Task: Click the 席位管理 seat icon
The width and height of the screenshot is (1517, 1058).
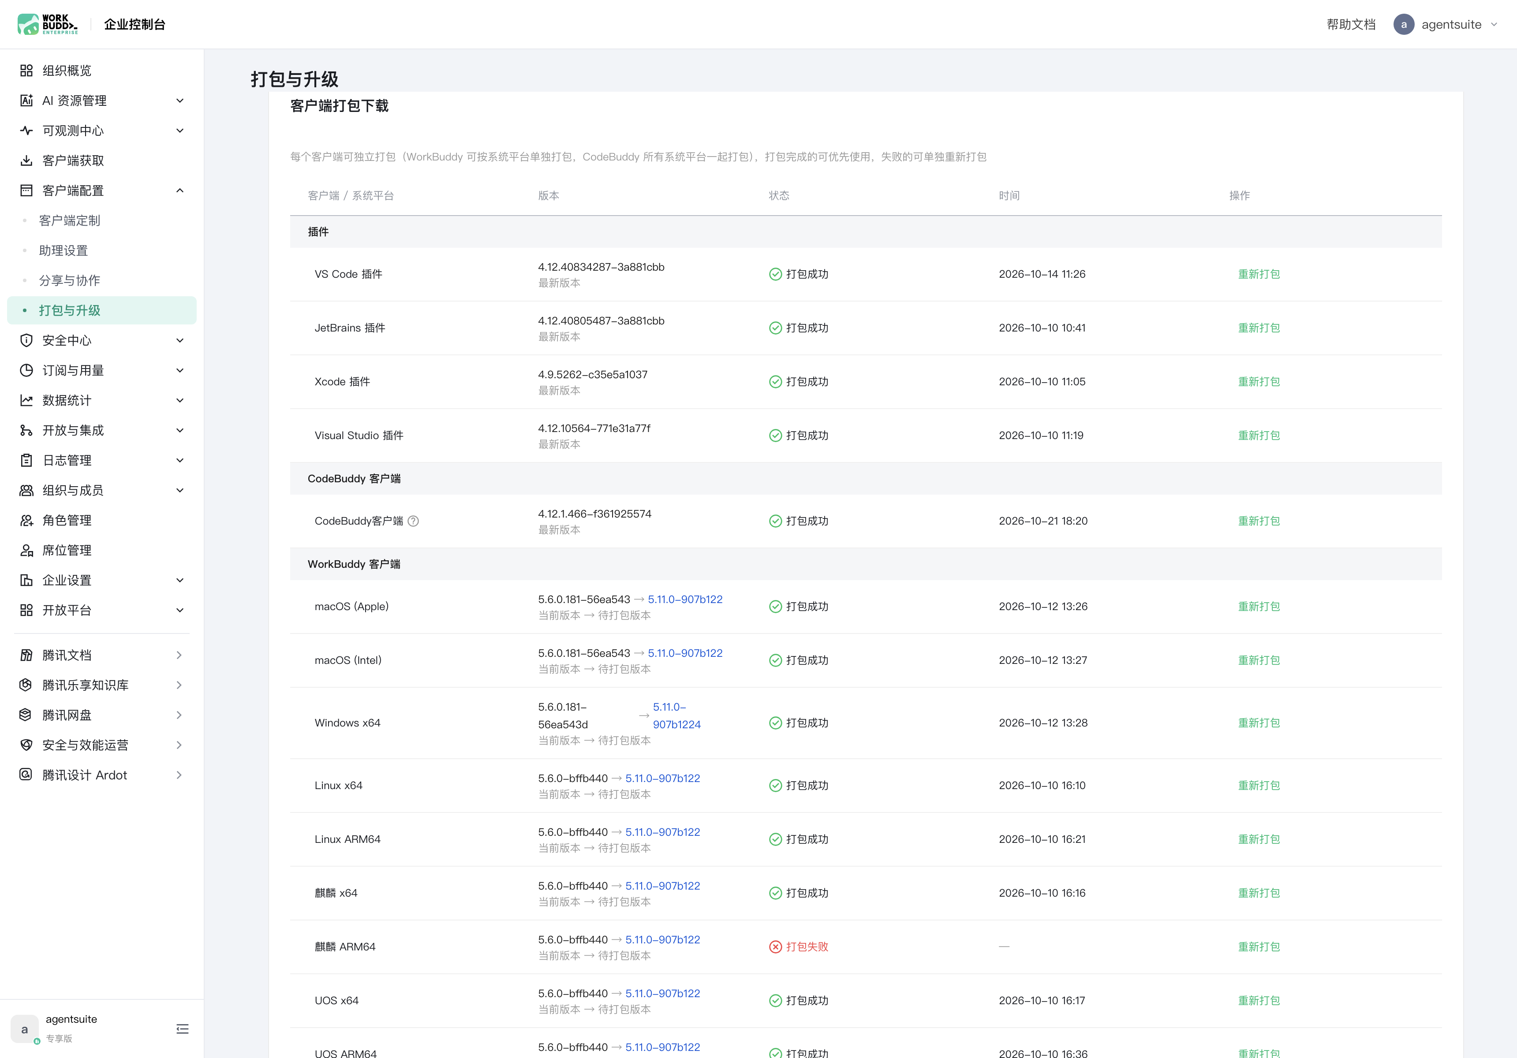Action: pyautogui.click(x=26, y=550)
